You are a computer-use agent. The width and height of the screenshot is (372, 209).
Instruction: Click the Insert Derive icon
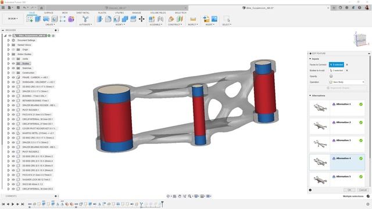tap(206, 19)
